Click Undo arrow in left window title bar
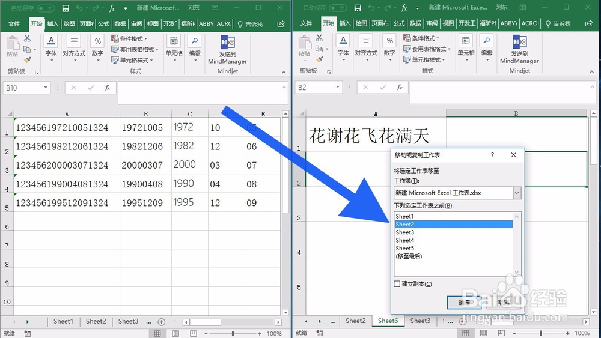Screen dimensions: 601x338 79,8
